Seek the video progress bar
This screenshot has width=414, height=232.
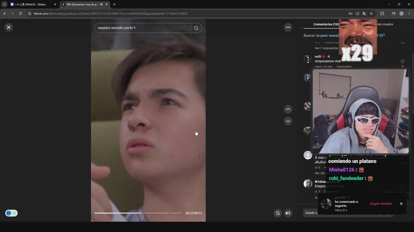point(138,213)
